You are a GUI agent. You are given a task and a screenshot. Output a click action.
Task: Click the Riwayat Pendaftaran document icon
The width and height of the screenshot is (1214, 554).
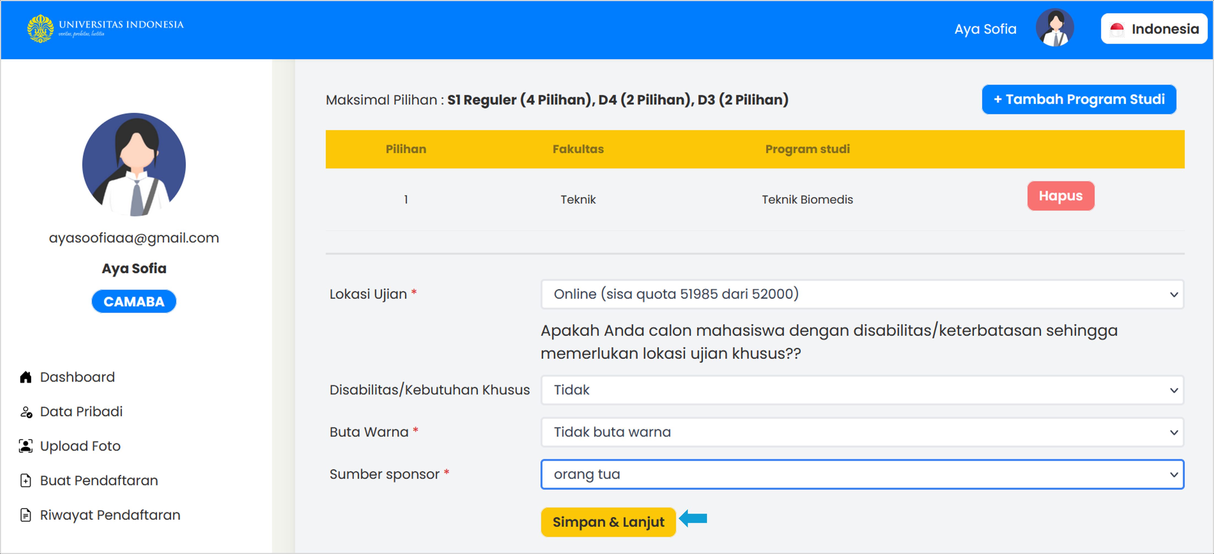point(25,515)
